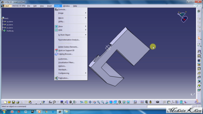This screenshot has height=114, width=203.
Task: Click the Sketch tool in right toolbar
Action: (199, 45)
